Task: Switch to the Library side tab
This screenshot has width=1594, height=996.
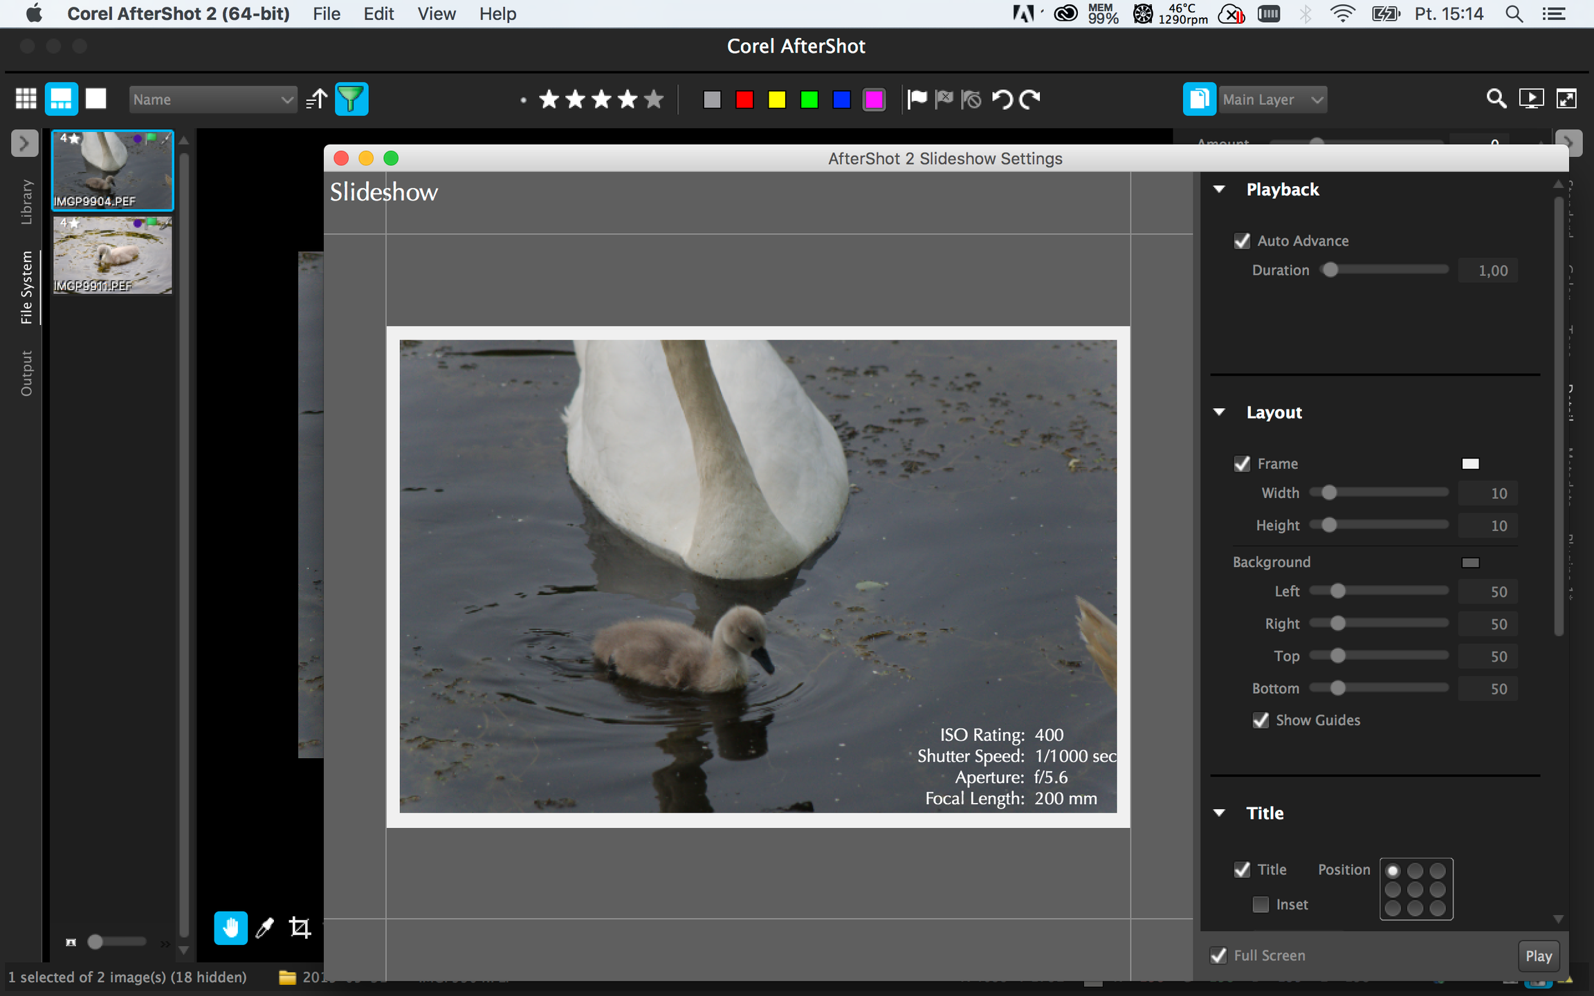Action: point(26,202)
